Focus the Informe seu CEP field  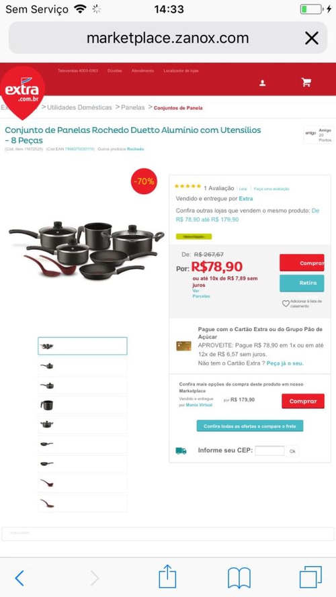[x=269, y=451]
